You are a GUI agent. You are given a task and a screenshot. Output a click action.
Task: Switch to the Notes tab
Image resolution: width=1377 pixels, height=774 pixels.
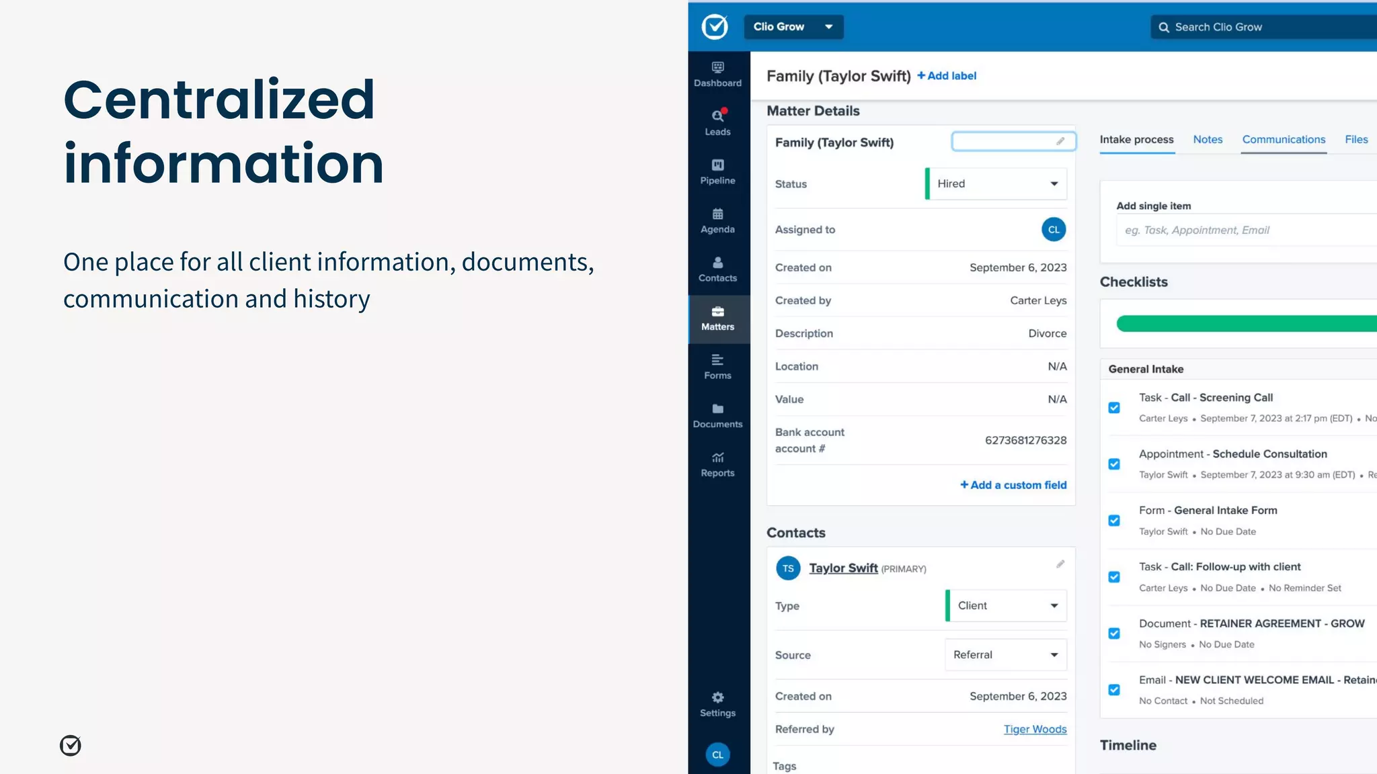(1208, 140)
